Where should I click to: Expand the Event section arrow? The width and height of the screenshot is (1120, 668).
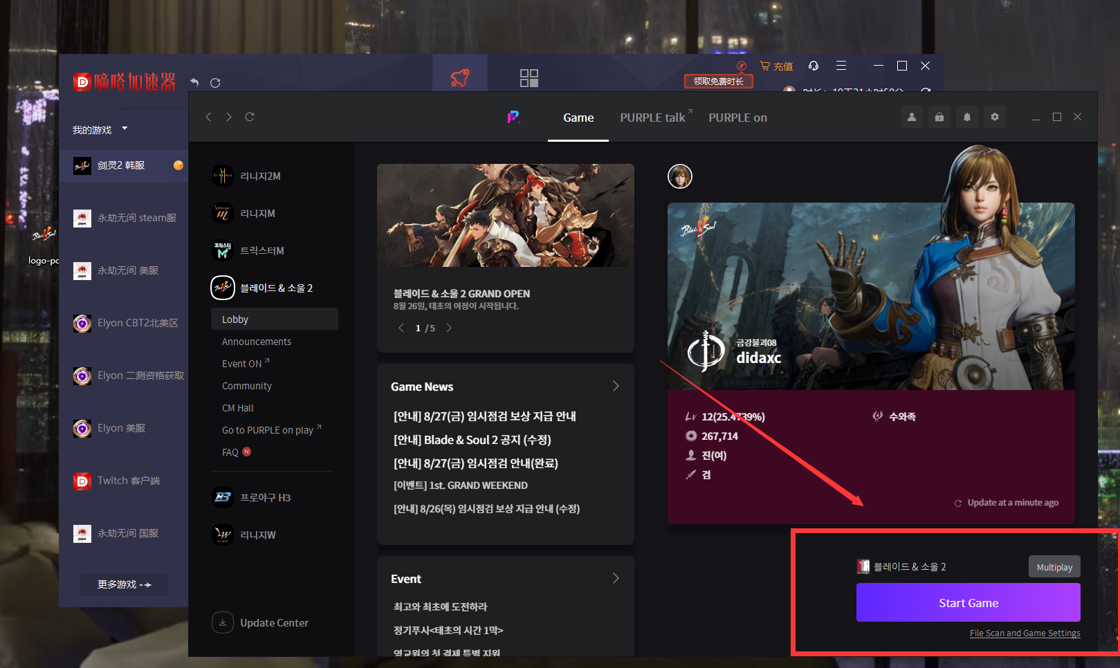[616, 578]
